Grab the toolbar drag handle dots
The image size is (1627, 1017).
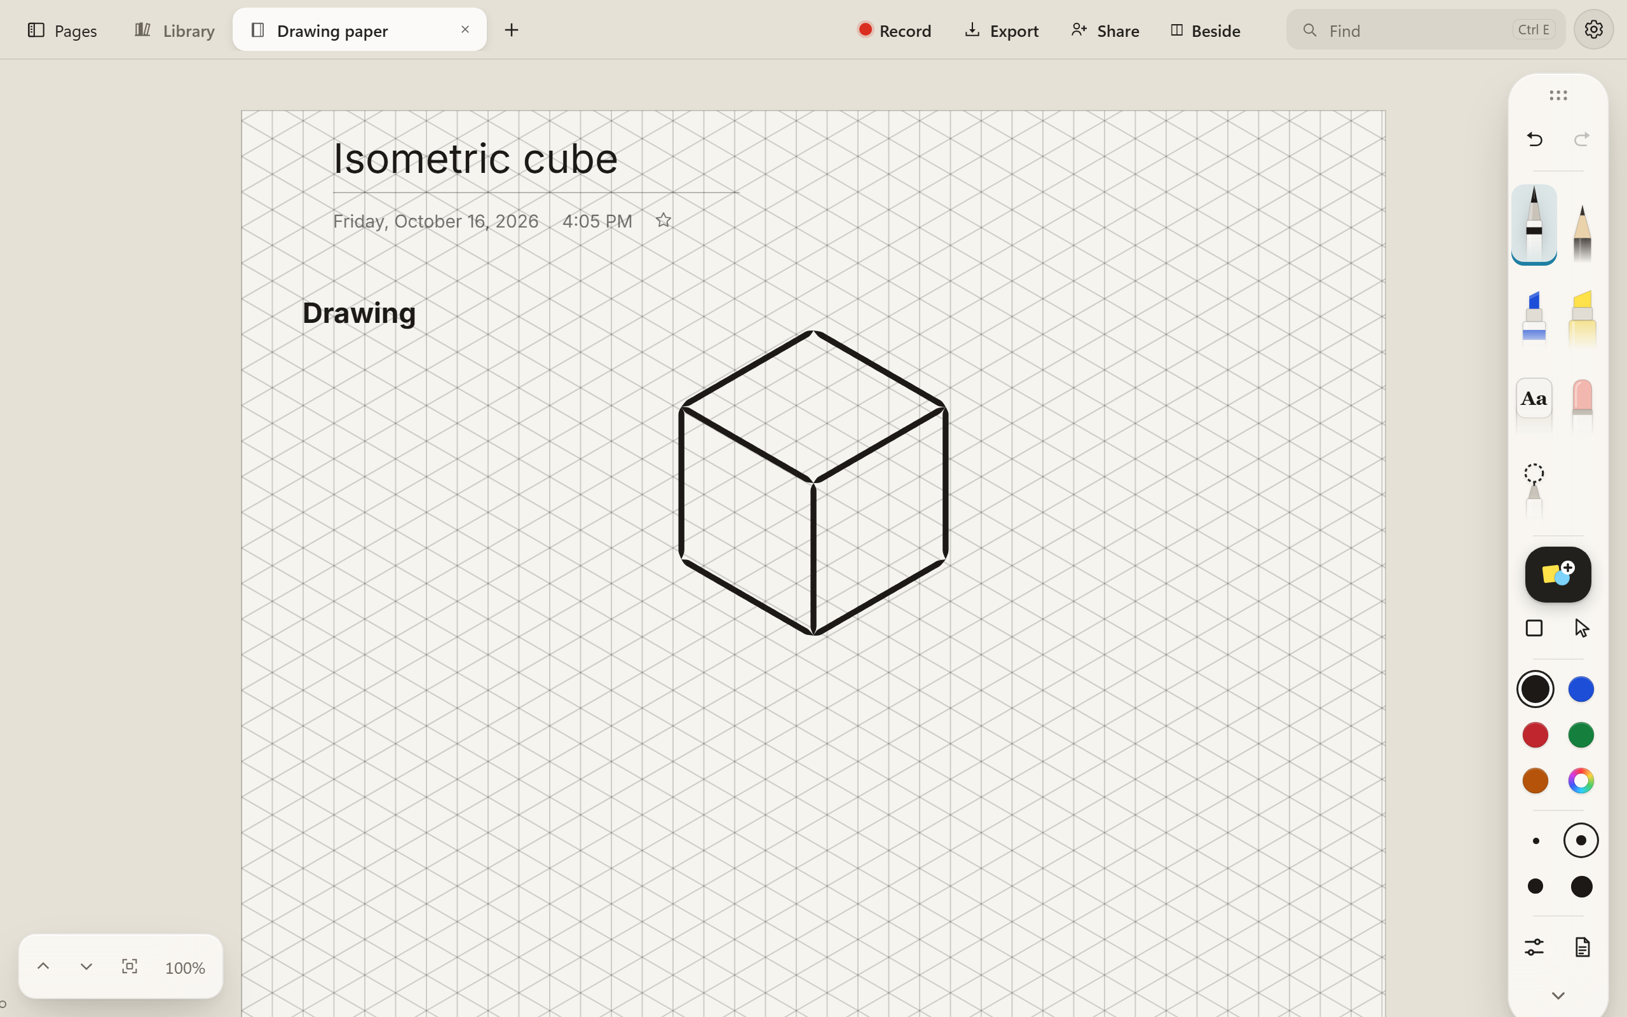(1558, 95)
